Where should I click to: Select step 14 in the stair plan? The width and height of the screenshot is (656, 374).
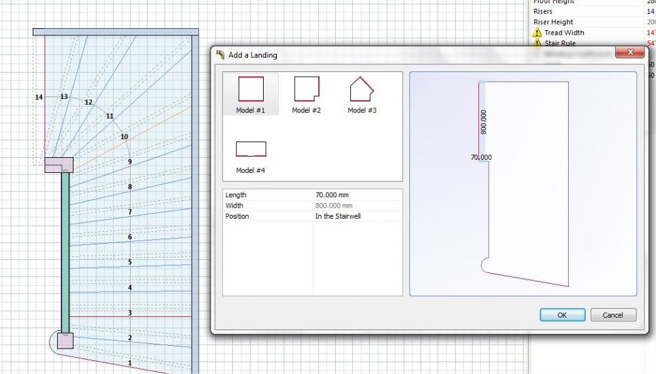[39, 97]
